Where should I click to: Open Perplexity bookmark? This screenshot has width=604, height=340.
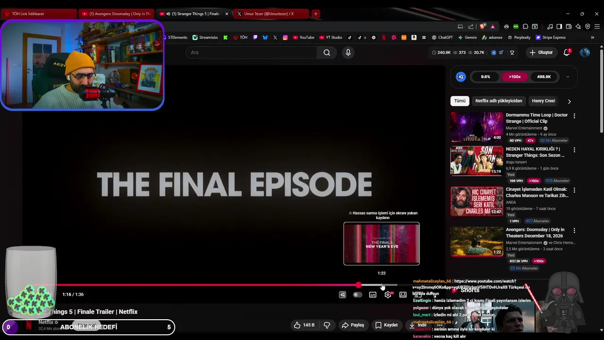coord(519,37)
